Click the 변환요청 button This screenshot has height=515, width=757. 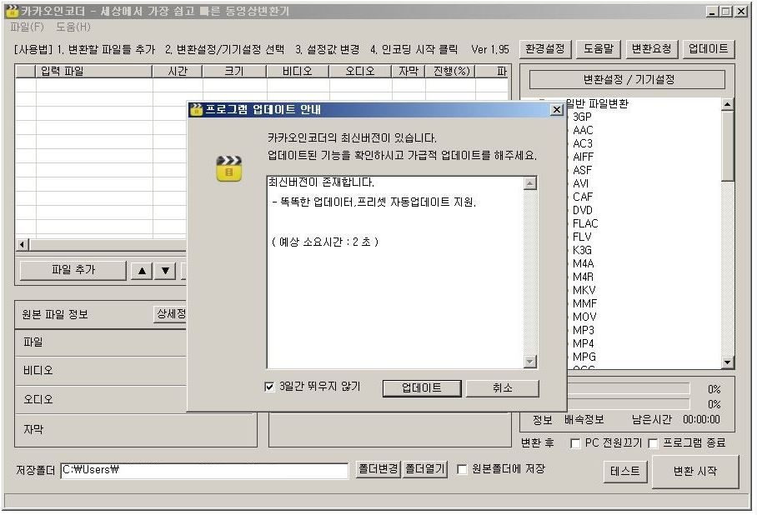click(x=652, y=49)
